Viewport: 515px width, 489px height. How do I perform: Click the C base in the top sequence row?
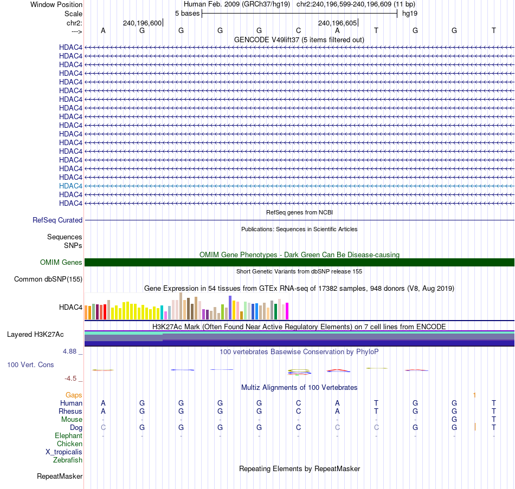[x=298, y=30]
